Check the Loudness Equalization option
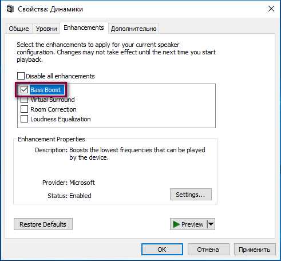This screenshot has width=281, height=261. coord(24,119)
